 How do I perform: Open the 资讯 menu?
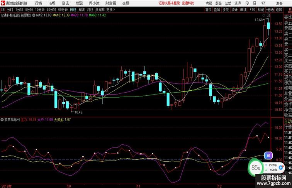coord(65,3)
